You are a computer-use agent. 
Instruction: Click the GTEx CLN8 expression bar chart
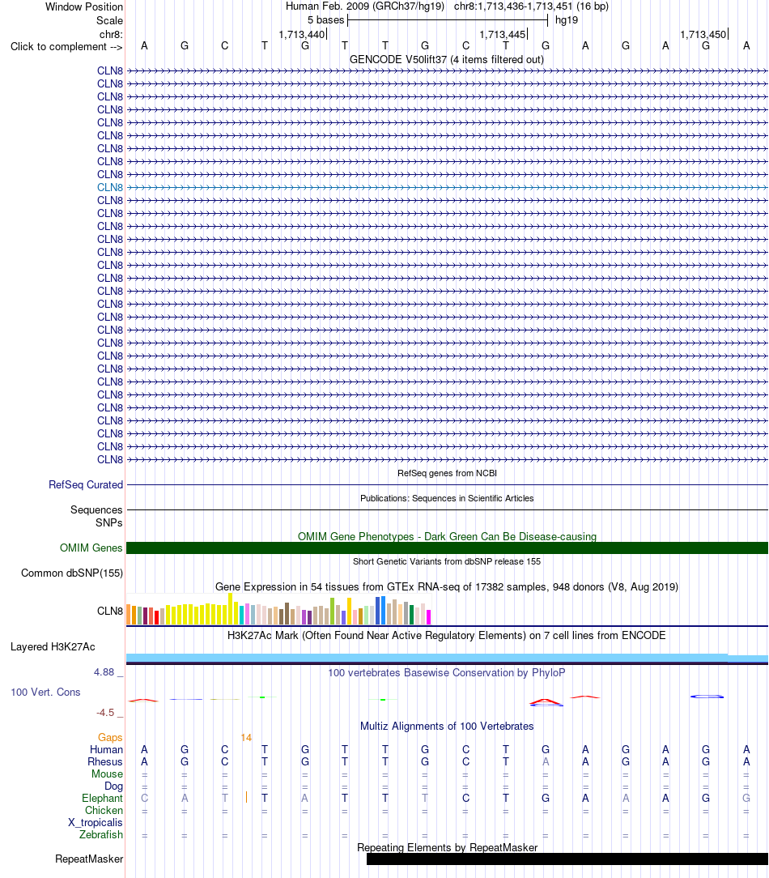(278, 609)
